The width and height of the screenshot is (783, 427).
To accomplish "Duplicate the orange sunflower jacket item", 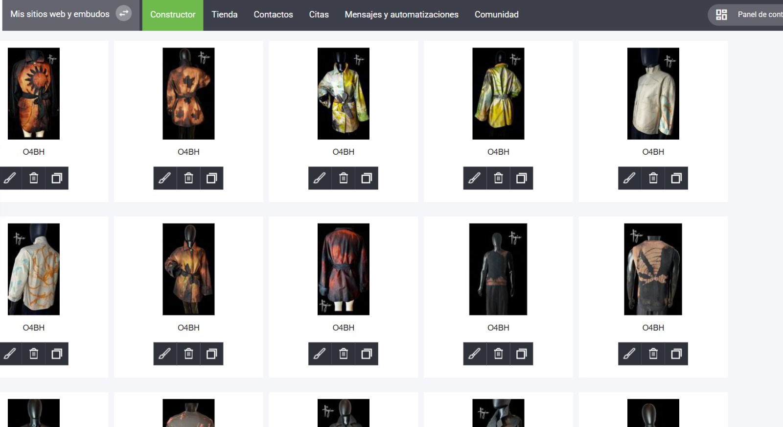I will [x=57, y=178].
